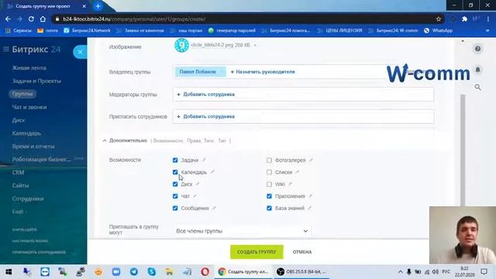Open Telegram from the taskbar
This screenshot has height=279, width=496.
(134, 271)
